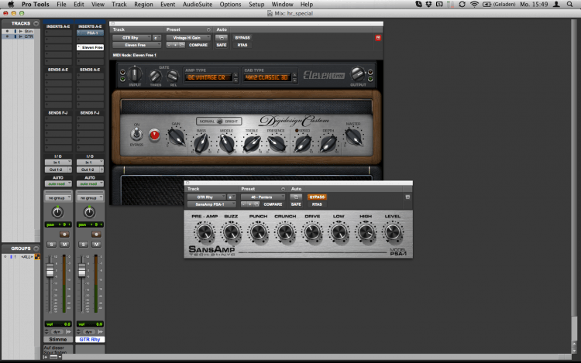Open the 46 - Pantera preset dropdown
The image size is (581, 363).
tap(263, 197)
